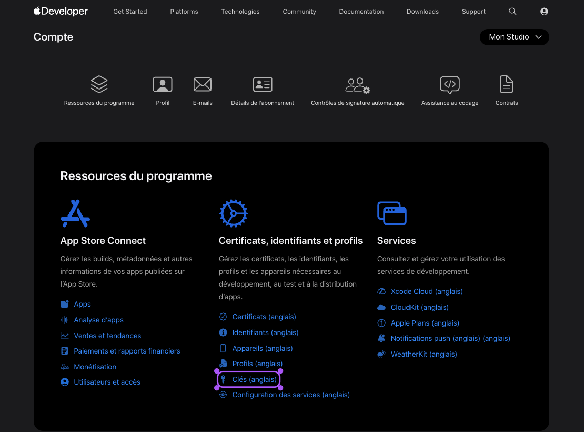Click the Certificats gear icon
This screenshot has width=584, height=432.
234,213
